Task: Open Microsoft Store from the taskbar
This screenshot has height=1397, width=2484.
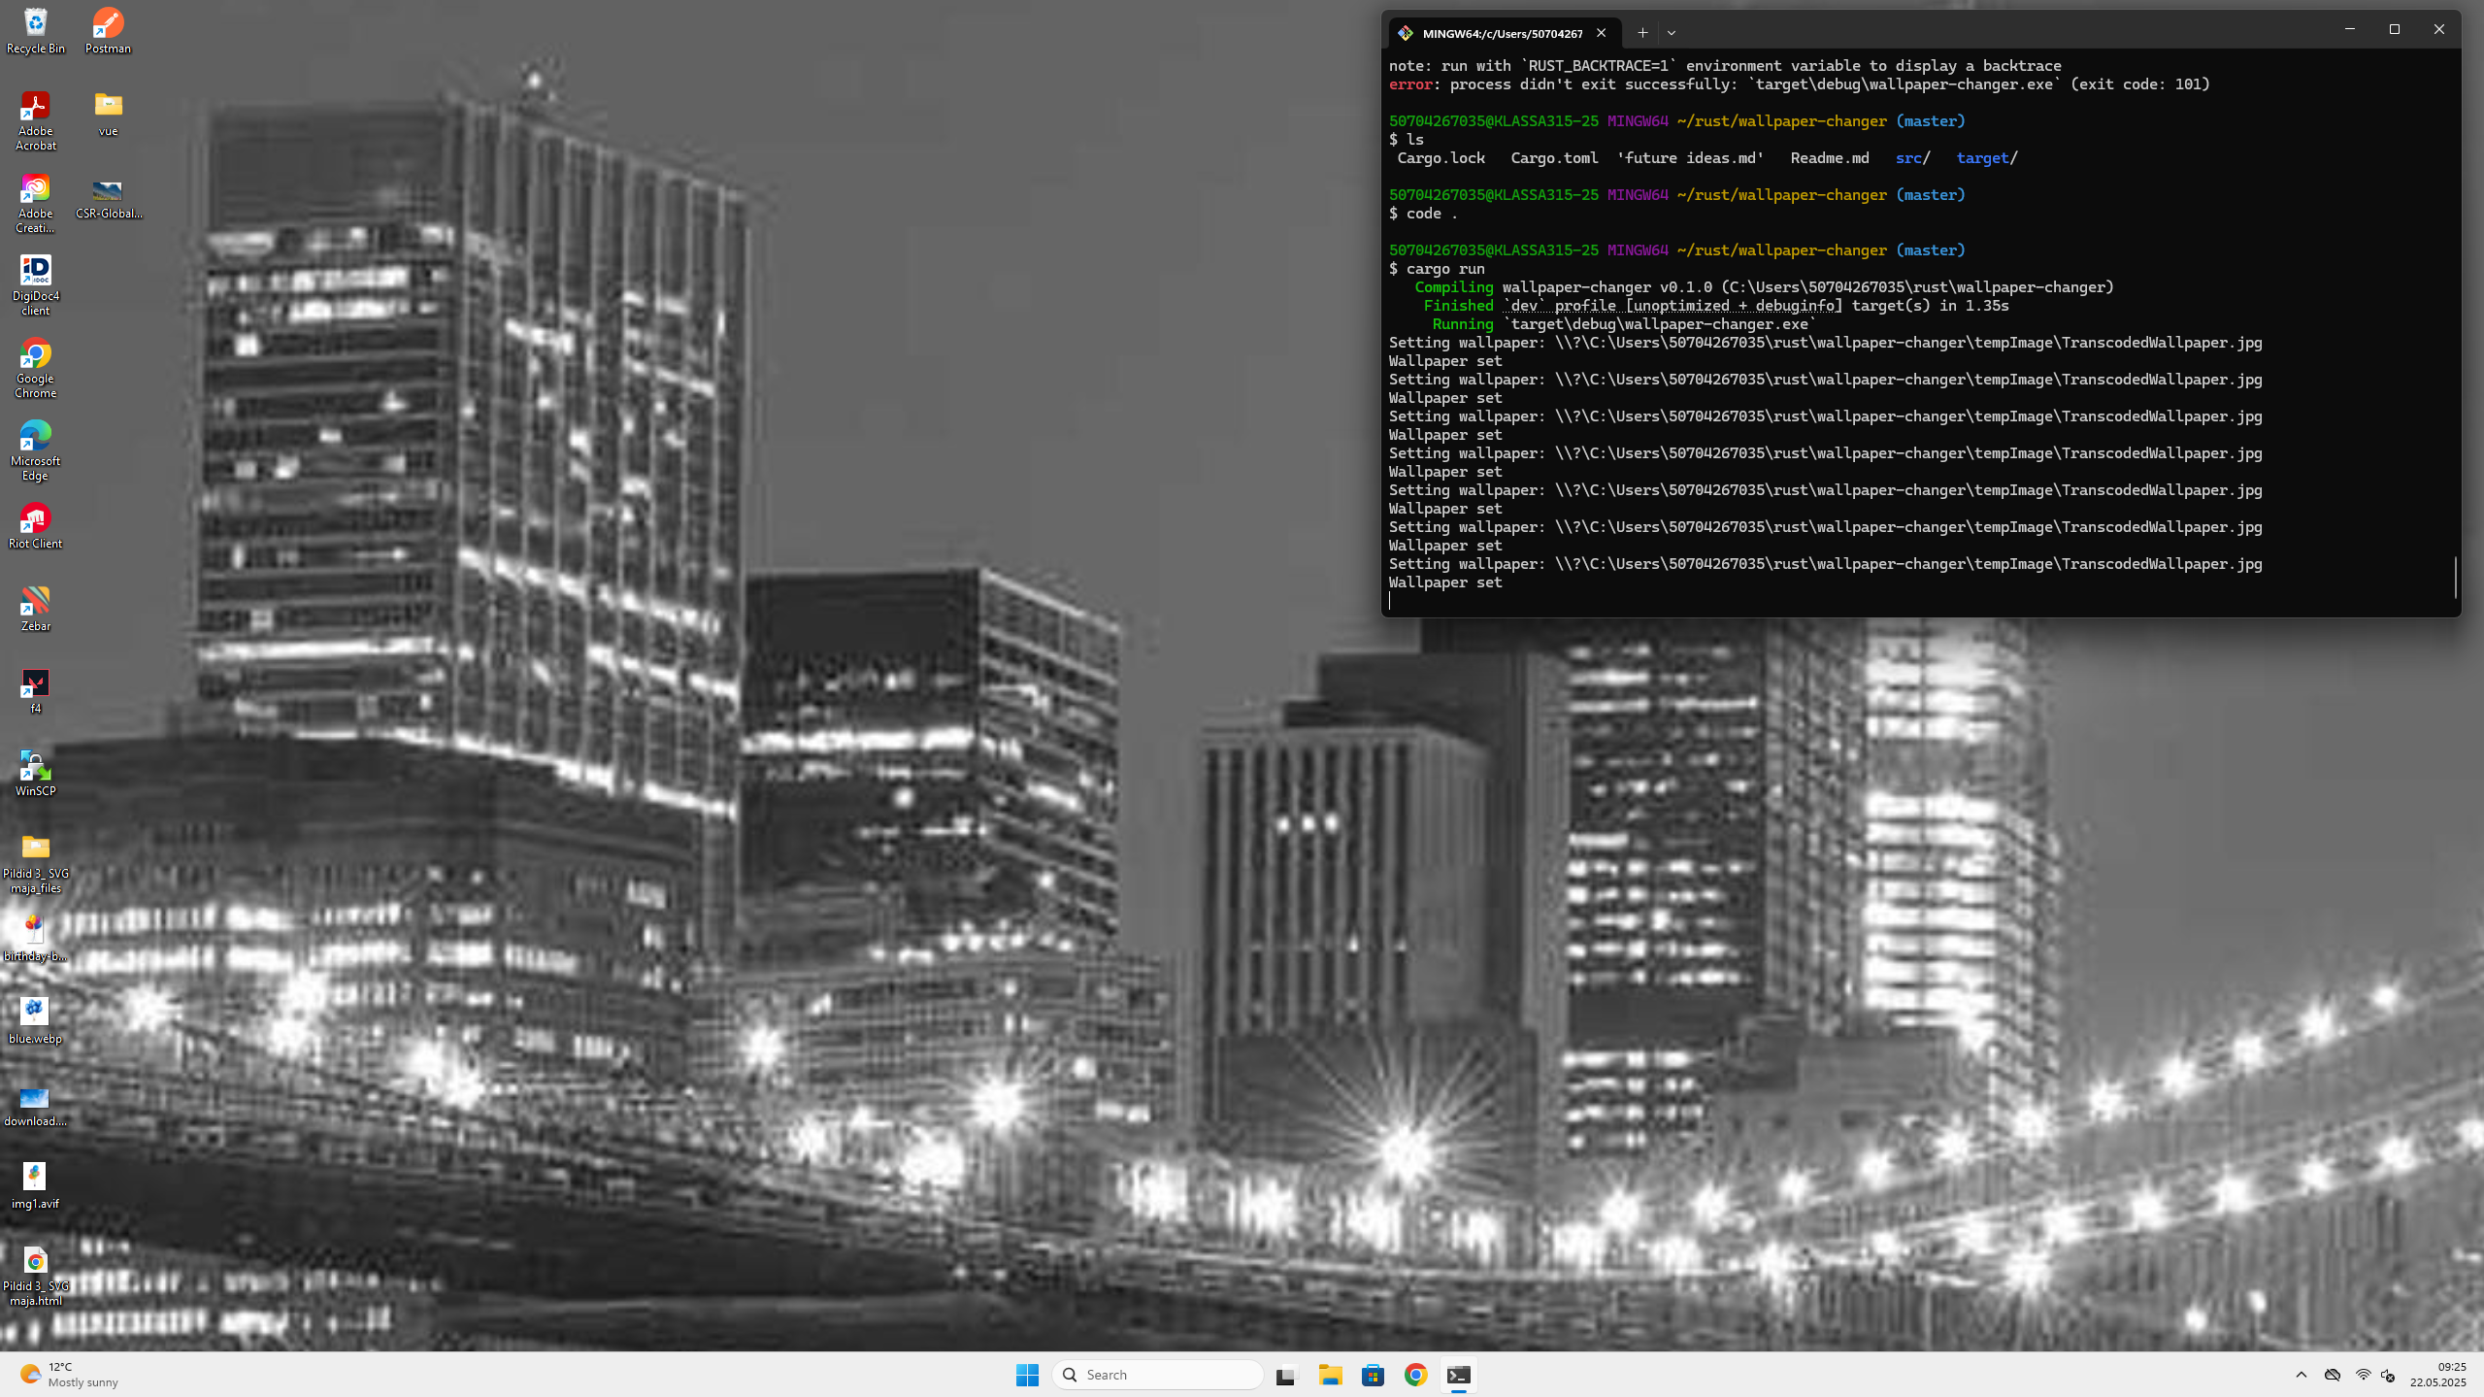Action: (x=1373, y=1374)
